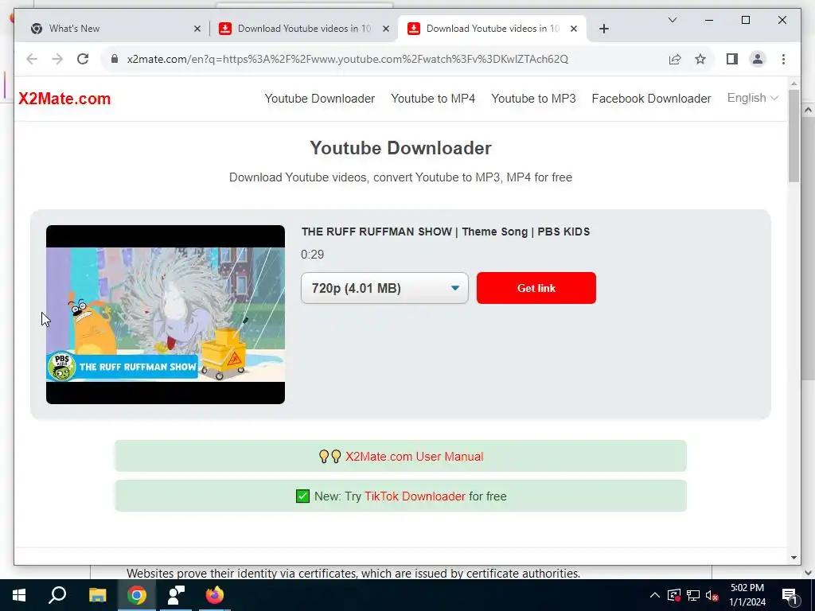
Task: Select the active Download Youtube videos tab
Action: [x=492, y=29]
